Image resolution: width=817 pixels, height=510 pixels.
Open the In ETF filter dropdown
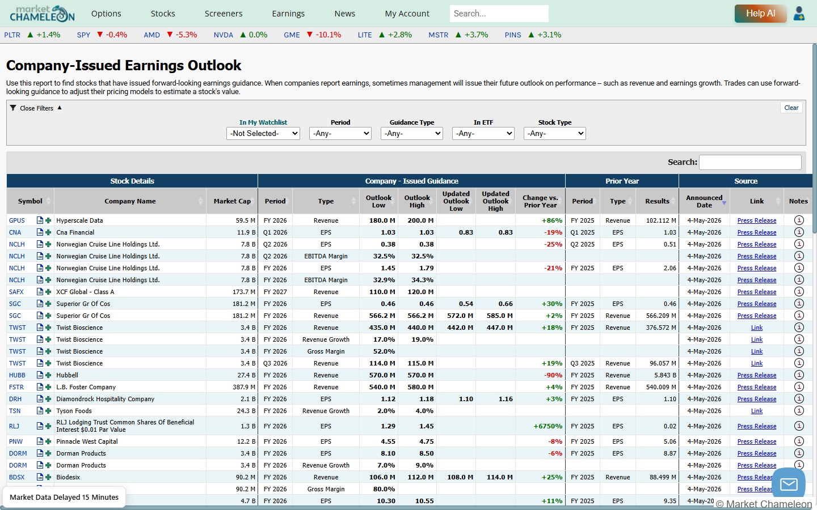tap(483, 134)
